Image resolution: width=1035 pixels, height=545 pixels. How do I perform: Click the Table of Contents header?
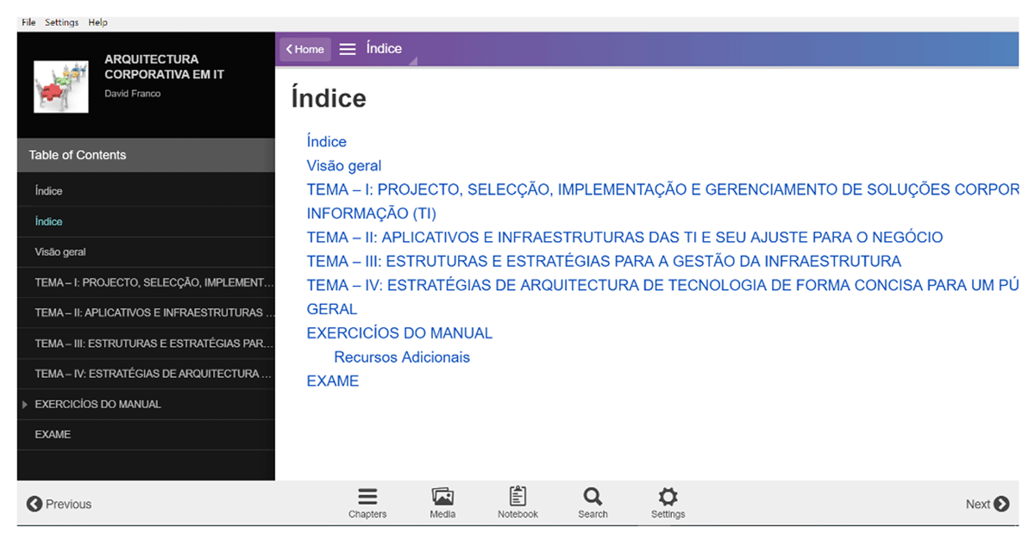[x=146, y=155]
